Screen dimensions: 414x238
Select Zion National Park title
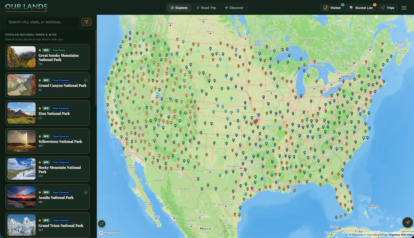[x=54, y=114]
